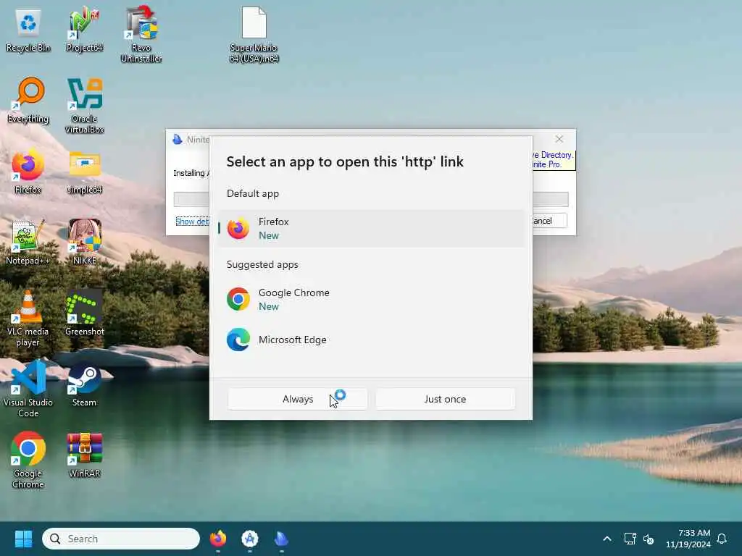Viewport: 742px width, 556px height.
Task: Click the Just once button
Action: pyautogui.click(x=445, y=399)
